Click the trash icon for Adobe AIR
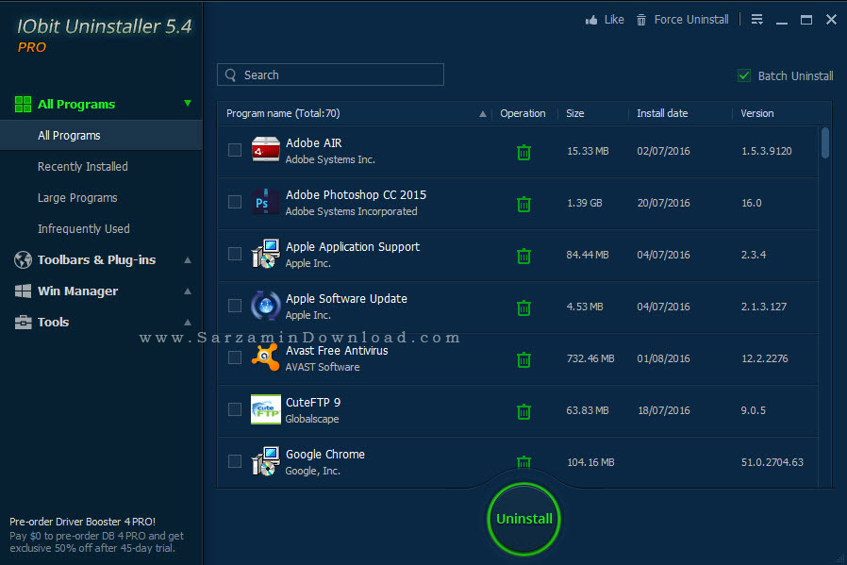 (x=523, y=152)
